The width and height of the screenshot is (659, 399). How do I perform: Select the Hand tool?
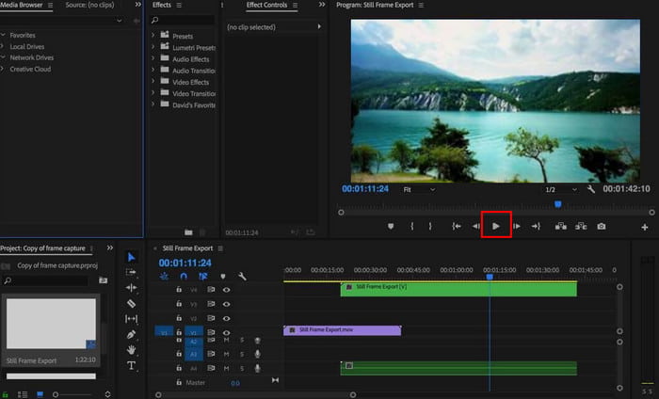(131, 350)
